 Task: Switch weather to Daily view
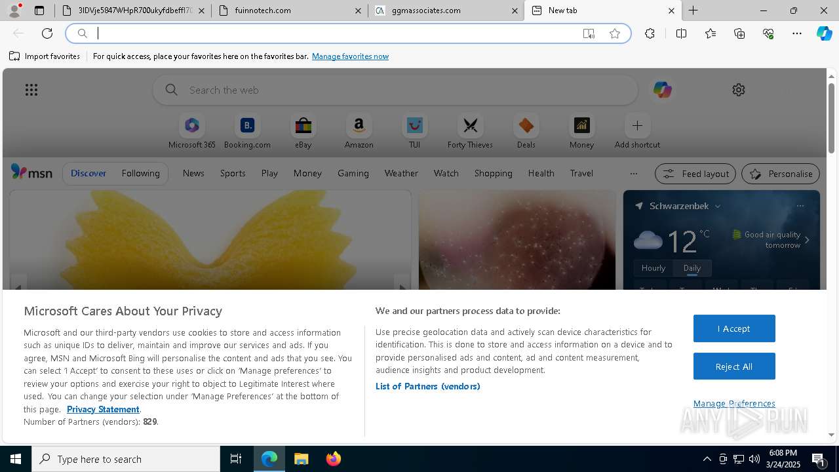692,267
